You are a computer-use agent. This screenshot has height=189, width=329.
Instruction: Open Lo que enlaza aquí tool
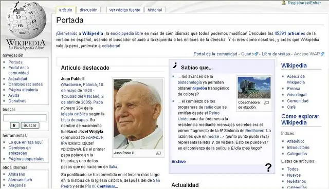tap(25, 142)
